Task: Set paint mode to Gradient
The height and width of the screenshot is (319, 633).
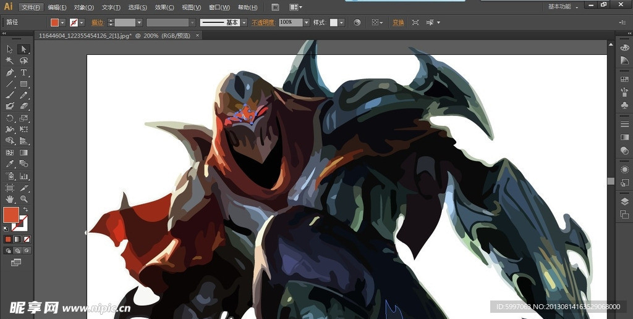Action: click(17, 239)
